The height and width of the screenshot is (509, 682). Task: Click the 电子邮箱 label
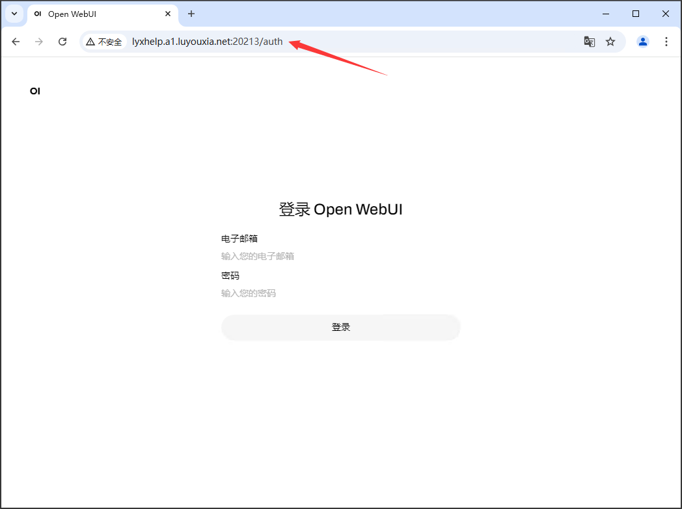(x=239, y=239)
